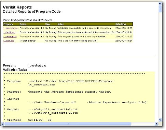Click the vertical scrollbar down arrow
Screen dimensions: 166x130
pos(160,120)
